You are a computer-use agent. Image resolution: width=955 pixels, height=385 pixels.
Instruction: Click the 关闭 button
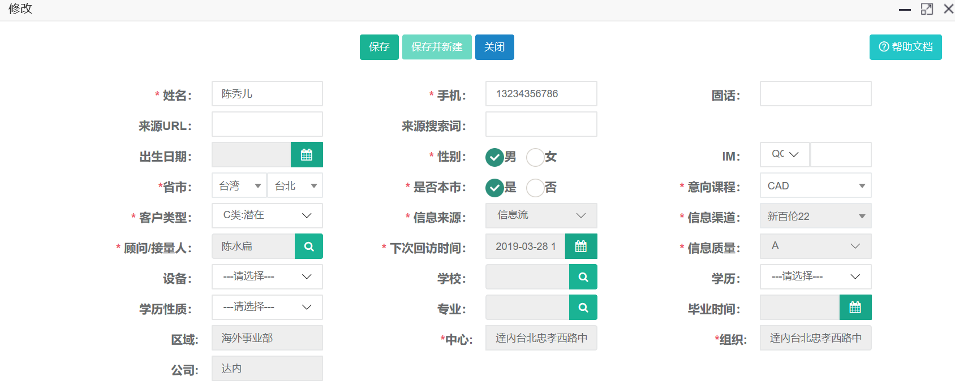click(494, 47)
